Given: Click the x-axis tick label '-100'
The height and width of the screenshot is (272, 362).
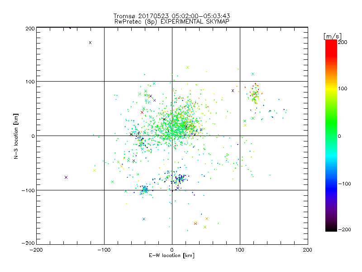Looking at the screenshot, I should pyautogui.click(x=104, y=250).
